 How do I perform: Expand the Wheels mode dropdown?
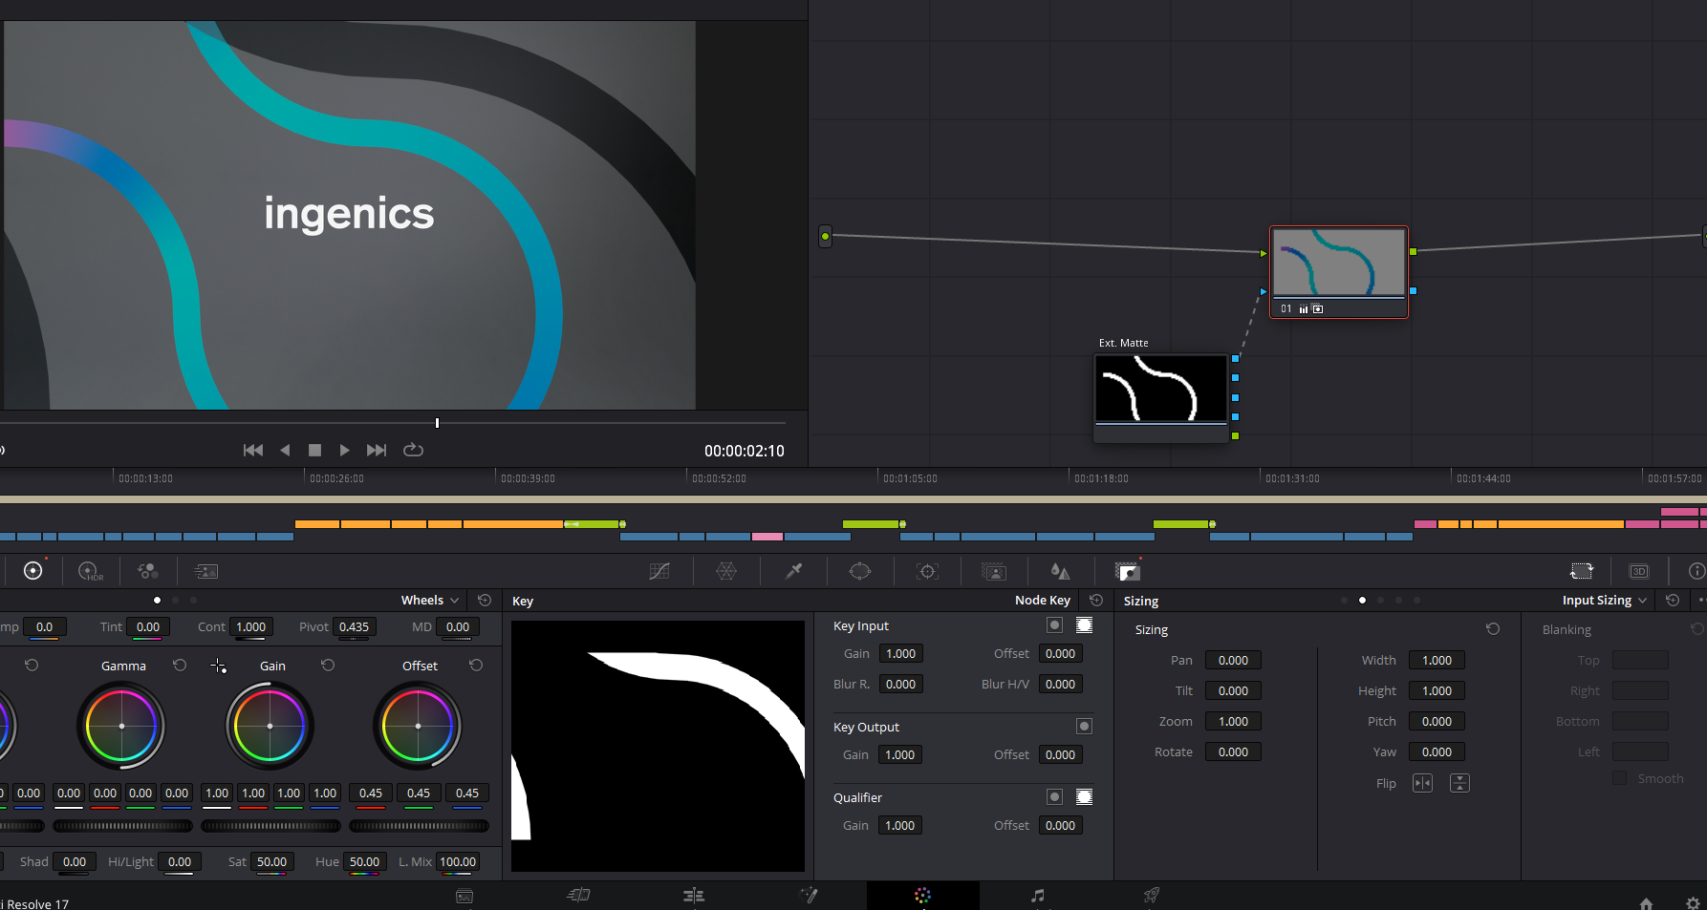click(430, 601)
